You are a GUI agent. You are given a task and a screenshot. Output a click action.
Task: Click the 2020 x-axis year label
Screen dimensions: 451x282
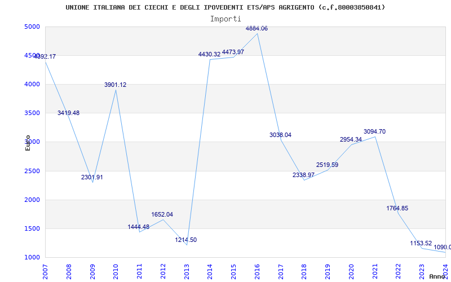tap(351, 272)
